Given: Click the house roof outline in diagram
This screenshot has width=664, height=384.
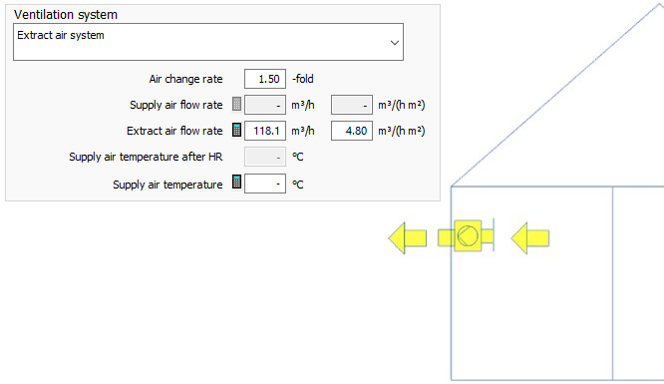Looking at the screenshot, I should coord(557,96).
